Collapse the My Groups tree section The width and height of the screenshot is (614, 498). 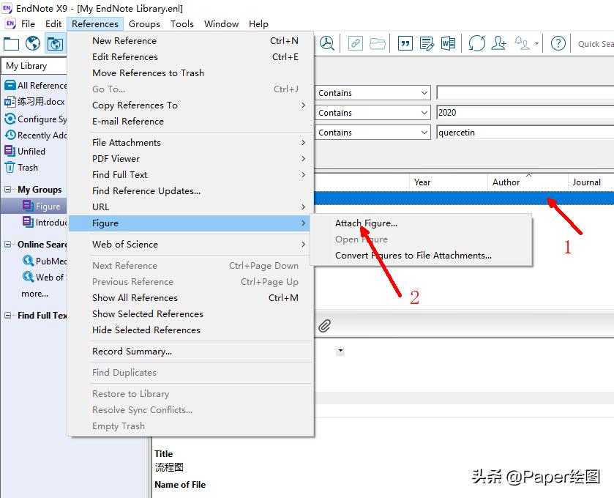9,190
